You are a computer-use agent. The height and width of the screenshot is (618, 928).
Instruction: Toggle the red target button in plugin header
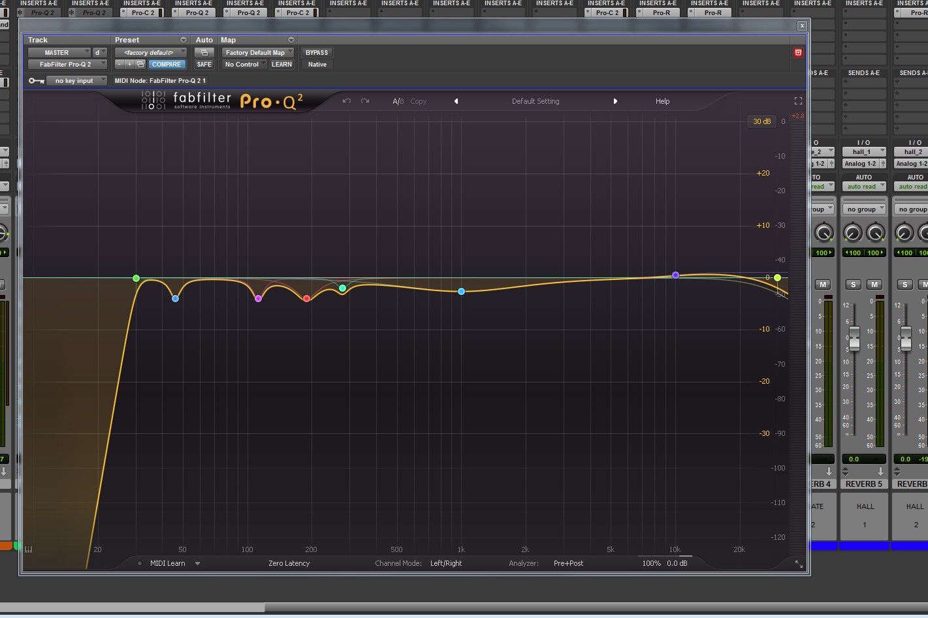coord(798,52)
